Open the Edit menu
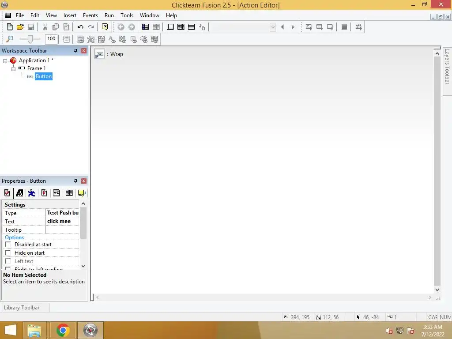The width and height of the screenshot is (452, 339). pyautogui.click(x=35, y=15)
